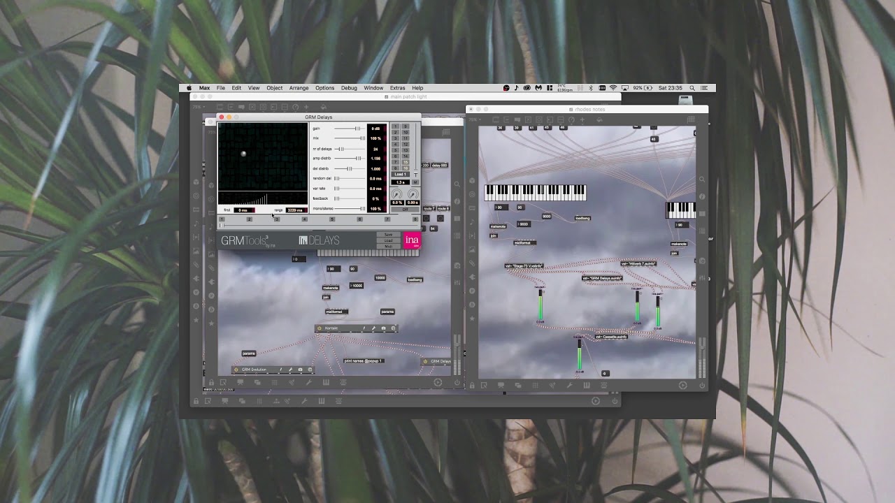Toggle audio power in rhodes notes bottom toolbar
The height and width of the screenshot is (503, 895).
(702, 385)
